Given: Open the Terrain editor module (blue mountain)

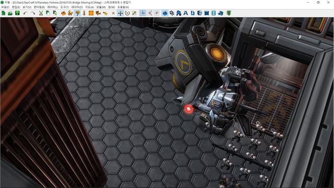Looking at the screenshot, I should pos(165,13).
